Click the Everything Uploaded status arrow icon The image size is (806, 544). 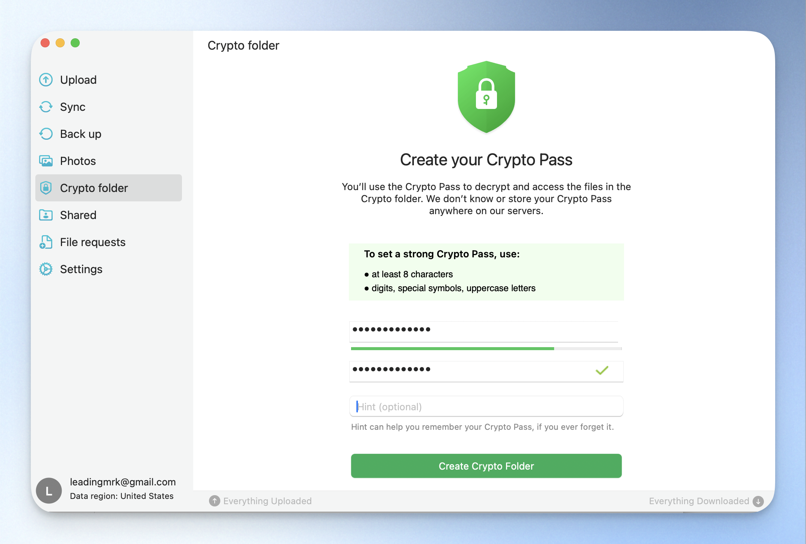[x=214, y=501]
